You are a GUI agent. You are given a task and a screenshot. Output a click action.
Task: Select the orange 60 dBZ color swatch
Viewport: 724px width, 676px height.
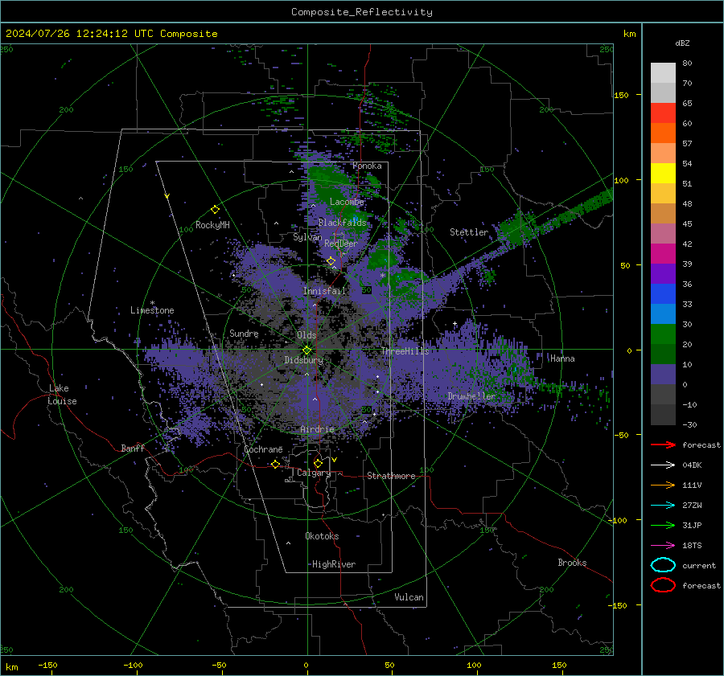(663, 133)
